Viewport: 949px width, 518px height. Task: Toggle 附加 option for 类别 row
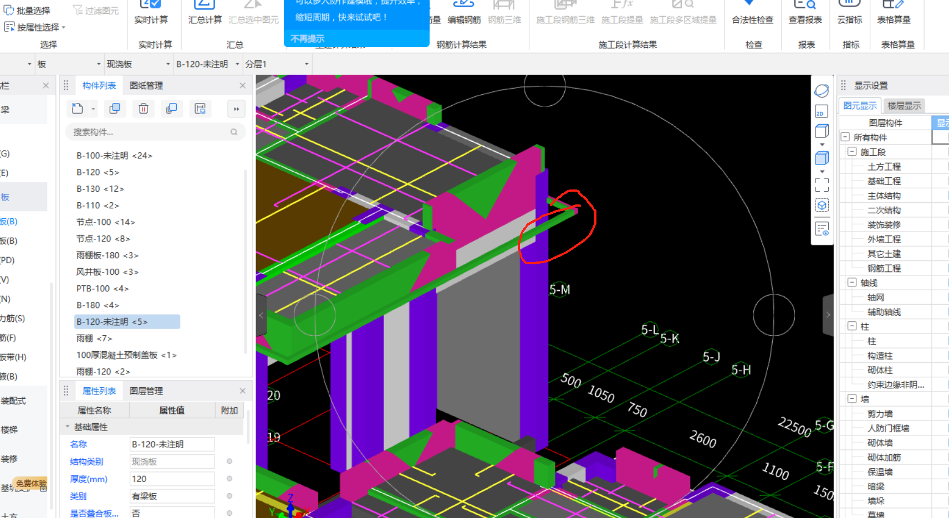click(229, 496)
